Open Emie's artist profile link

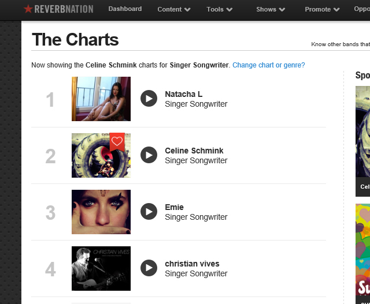pos(174,207)
